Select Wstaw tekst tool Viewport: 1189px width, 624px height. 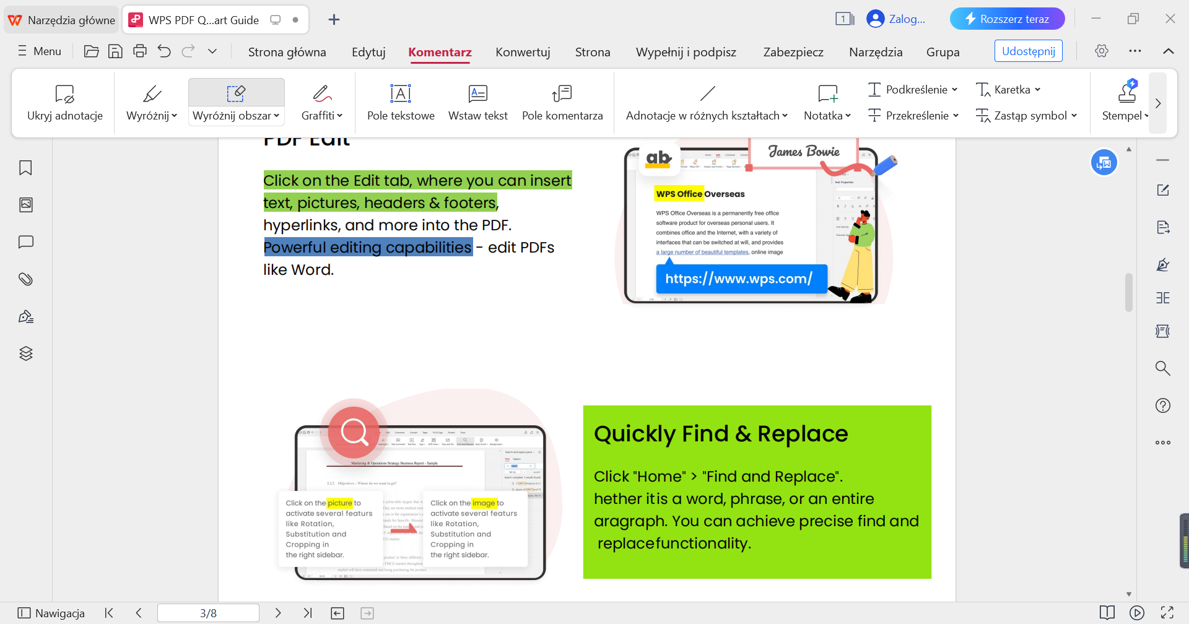pyautogui.click(x=477, y=103)
